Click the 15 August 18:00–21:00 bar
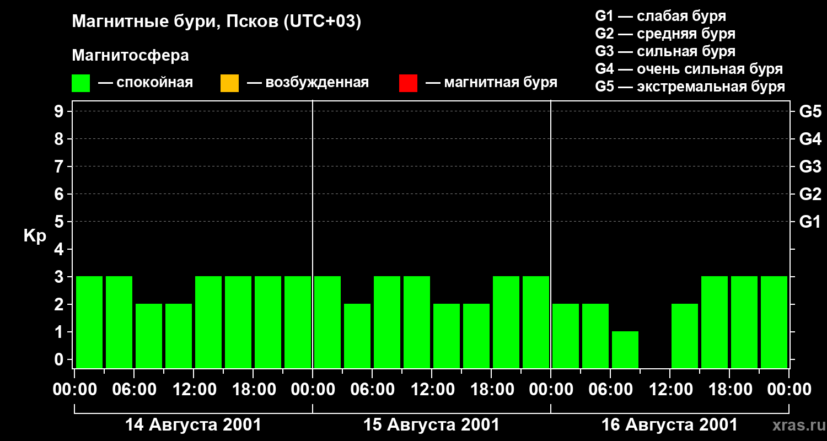Image resolution: width=827 pixels, height=441 pixels. [506, 322]
